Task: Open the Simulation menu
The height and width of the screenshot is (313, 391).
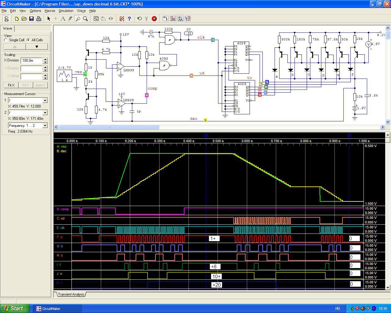Action: tap(66, 11)
